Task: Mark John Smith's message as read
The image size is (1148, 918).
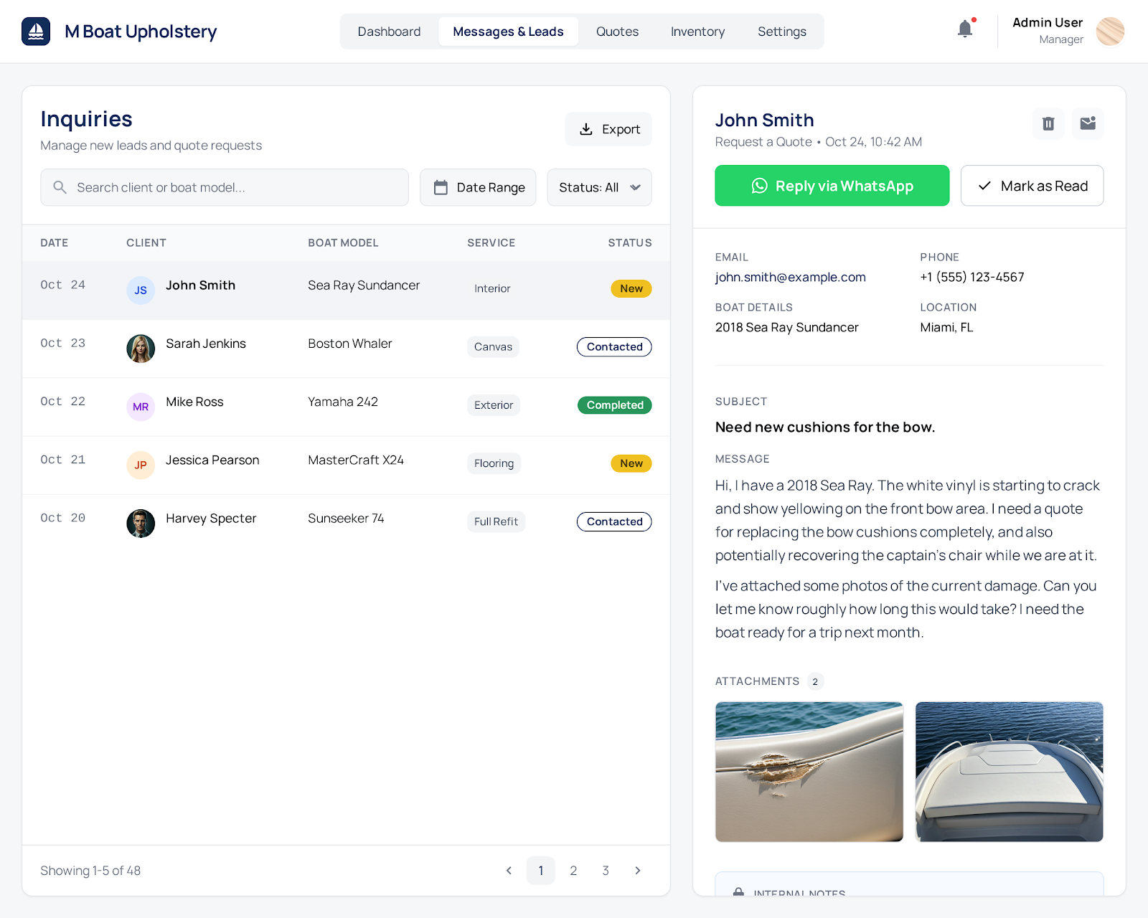Action: point(1032,186)
